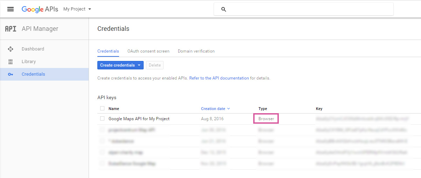Switch to OAuth consent screen tab

tap(149, 51)
